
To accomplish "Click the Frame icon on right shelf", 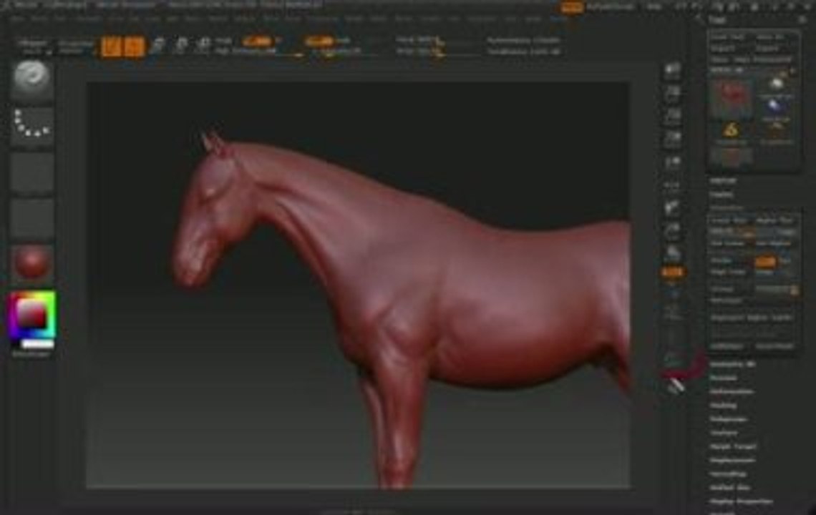I will [x=672, y=312].
